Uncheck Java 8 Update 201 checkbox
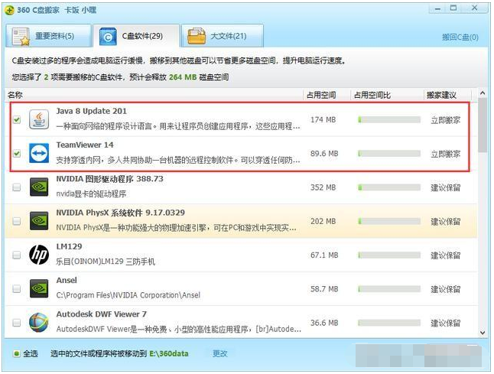The height and width of the screenshot is (374, 494). pyautogui.click(x=17, y=120)
